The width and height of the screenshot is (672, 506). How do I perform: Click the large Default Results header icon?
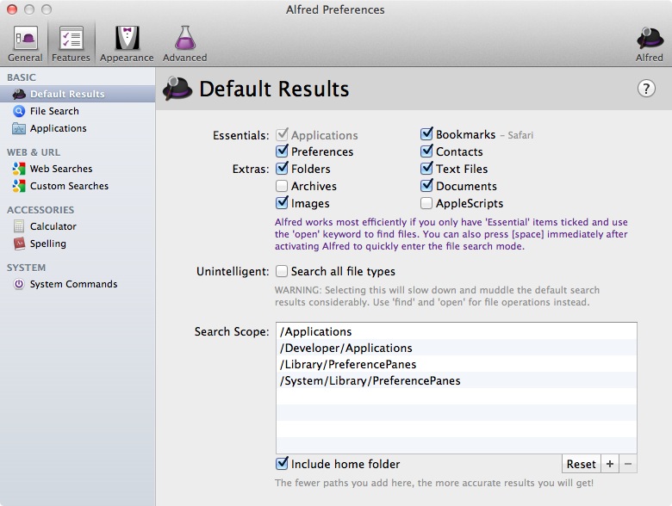point(177,88)
